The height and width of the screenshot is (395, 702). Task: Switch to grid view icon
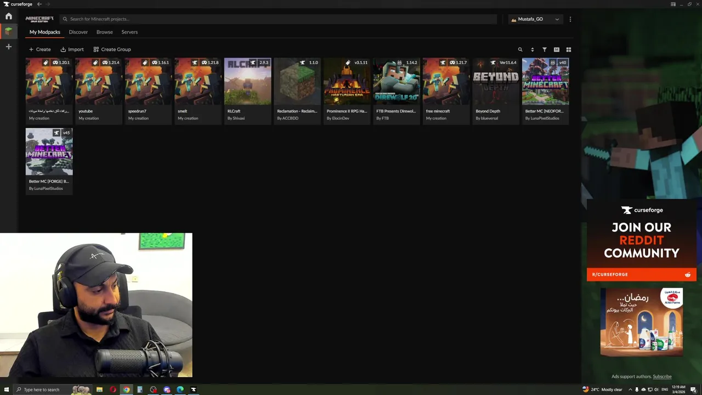coord(569,49)
